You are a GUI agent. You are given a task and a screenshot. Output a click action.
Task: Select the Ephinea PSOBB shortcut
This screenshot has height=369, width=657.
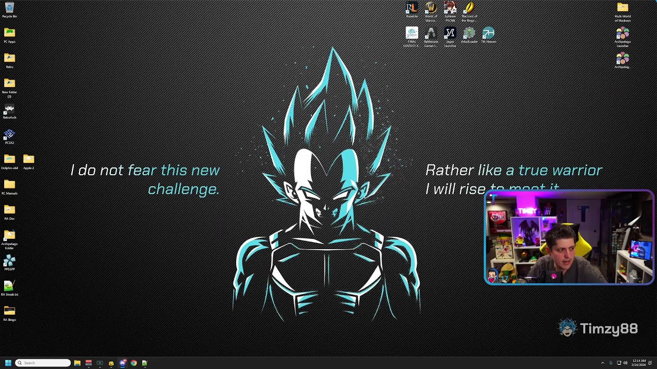point(450,12)
